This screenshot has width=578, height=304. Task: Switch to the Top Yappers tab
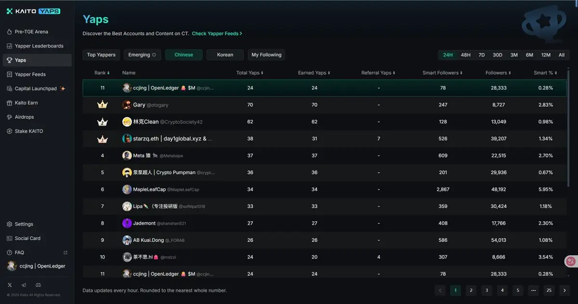point(101,55)
